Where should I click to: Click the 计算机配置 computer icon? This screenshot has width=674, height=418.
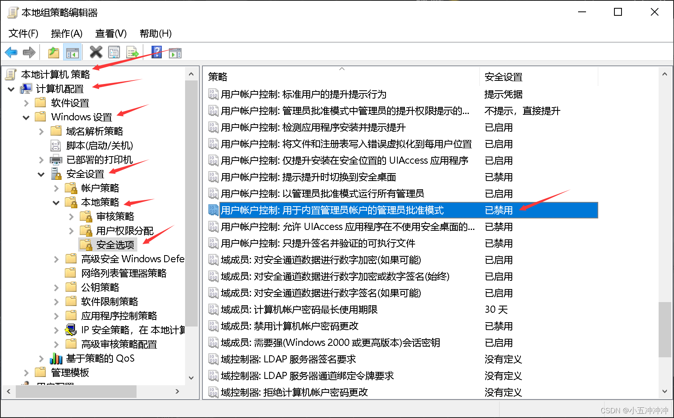(26, 89)
